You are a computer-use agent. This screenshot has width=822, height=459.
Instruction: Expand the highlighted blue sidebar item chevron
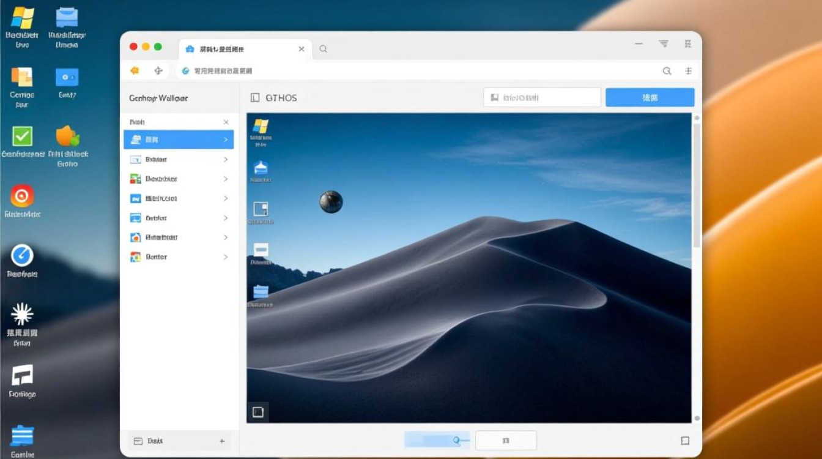coord(226,140)
